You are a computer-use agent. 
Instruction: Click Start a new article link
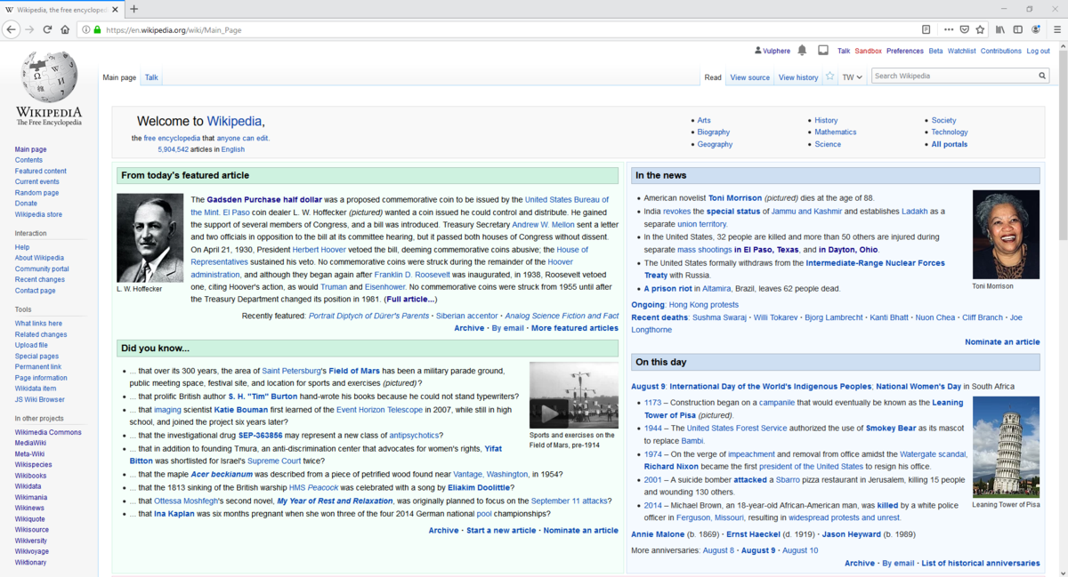coord(501,531)
